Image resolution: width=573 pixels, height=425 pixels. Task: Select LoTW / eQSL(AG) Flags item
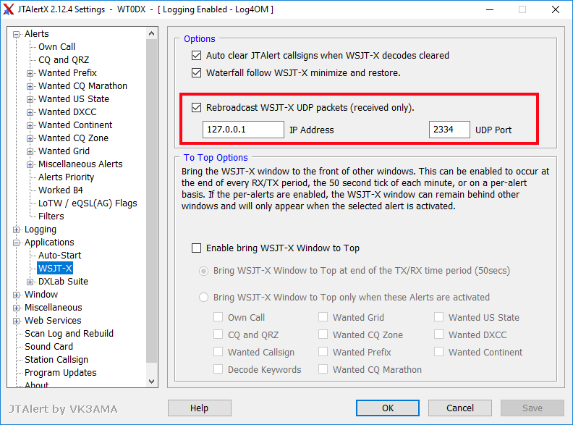(88, 203)
